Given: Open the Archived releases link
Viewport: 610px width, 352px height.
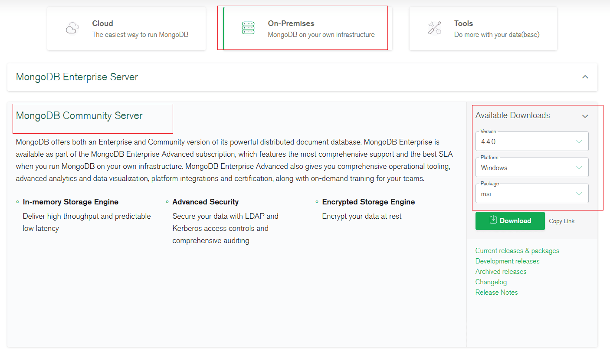Looking at the screenshot, I should [501, 272].
